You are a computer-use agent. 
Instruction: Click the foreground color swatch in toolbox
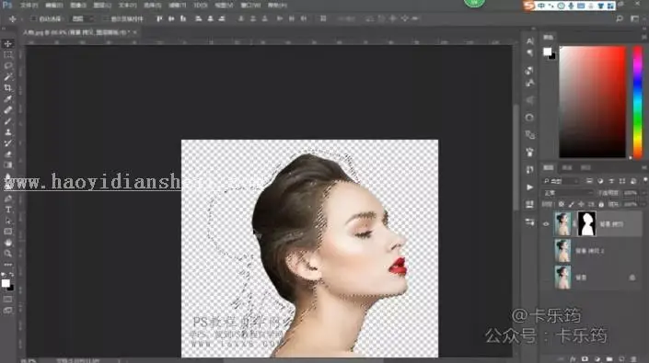pyautogui.click(x=6, y=283)
